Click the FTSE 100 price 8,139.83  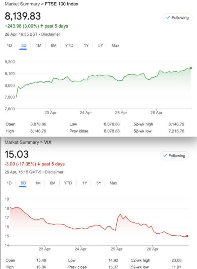coord(23,16)
